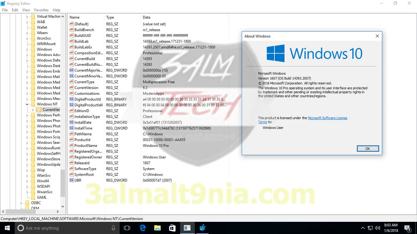Click the InstallDate DWORD icon

(x=71, y=122)
